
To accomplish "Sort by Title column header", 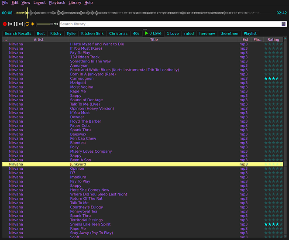I will click(x=154, y=40).
